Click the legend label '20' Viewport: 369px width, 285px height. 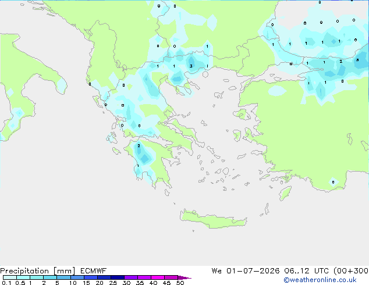pos(100,283)
